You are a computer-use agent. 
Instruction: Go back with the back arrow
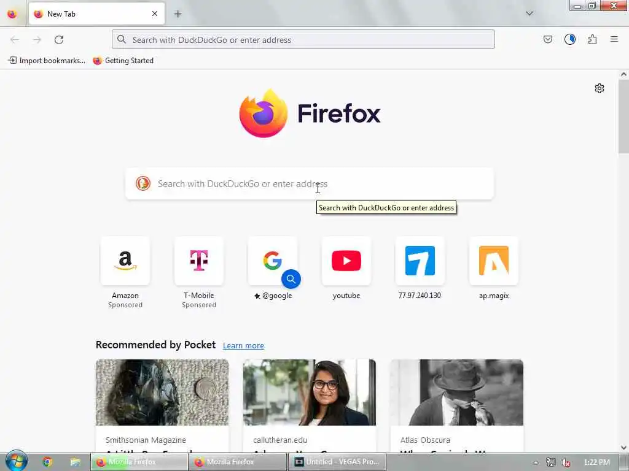tap(15, 40)
